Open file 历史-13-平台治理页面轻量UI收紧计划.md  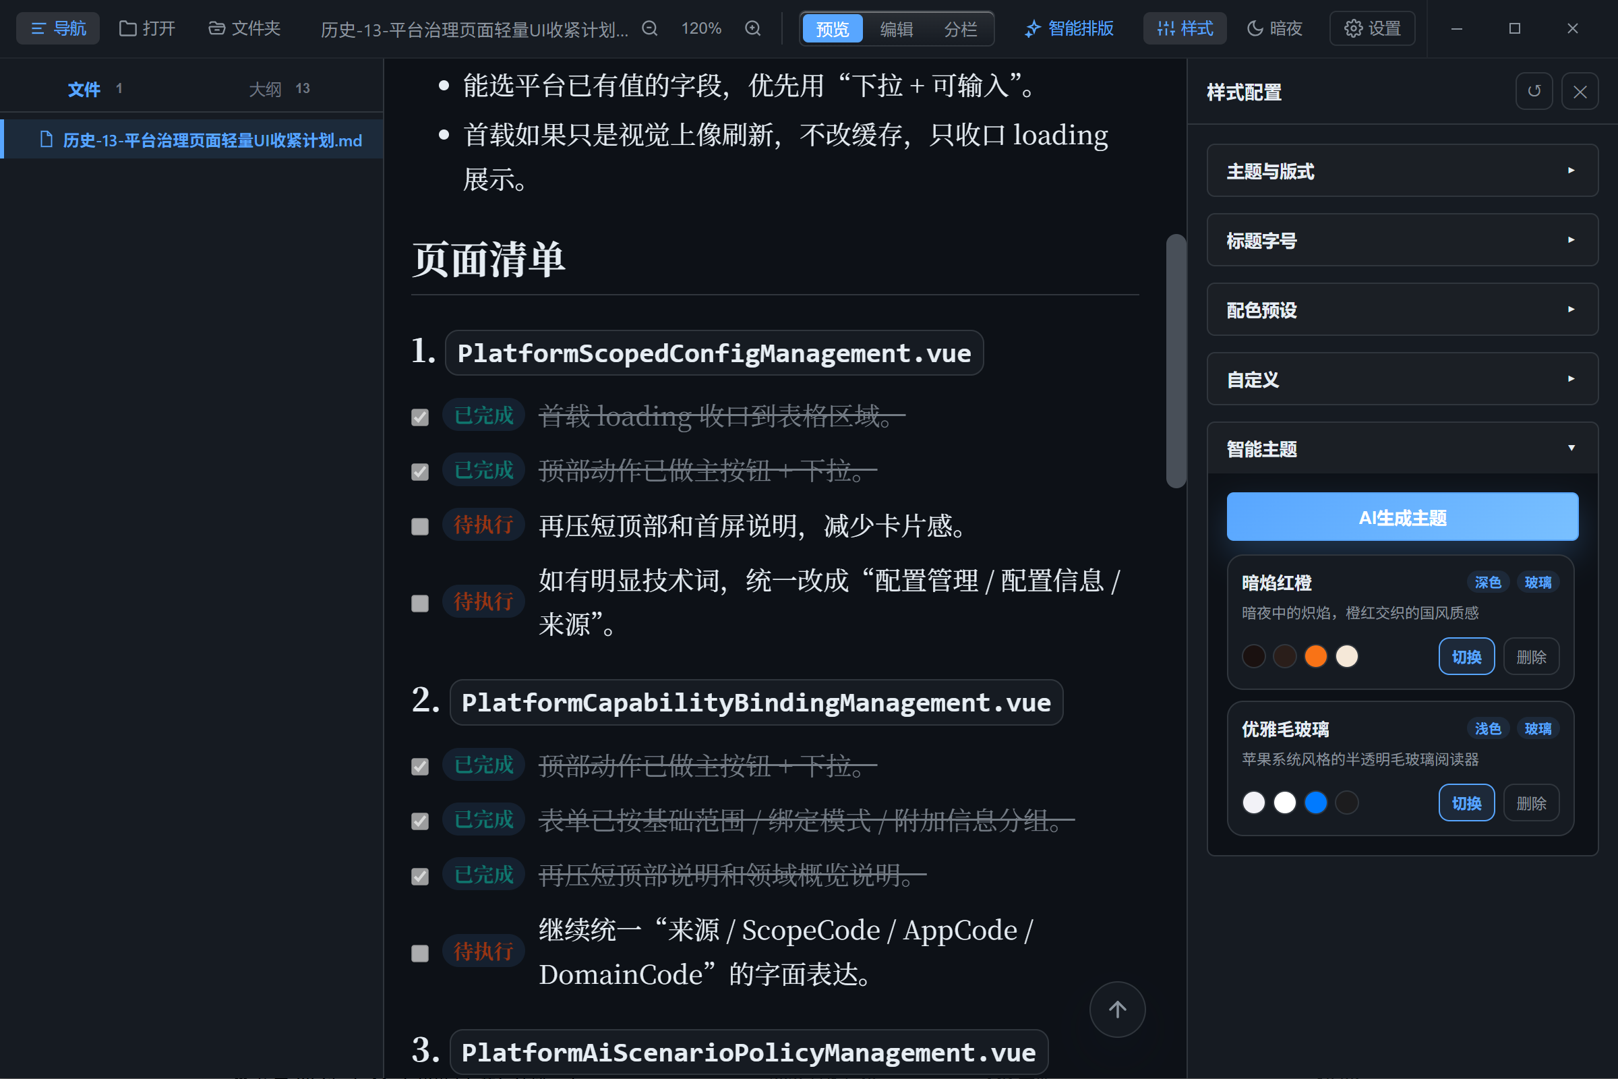tap(192, 140)
